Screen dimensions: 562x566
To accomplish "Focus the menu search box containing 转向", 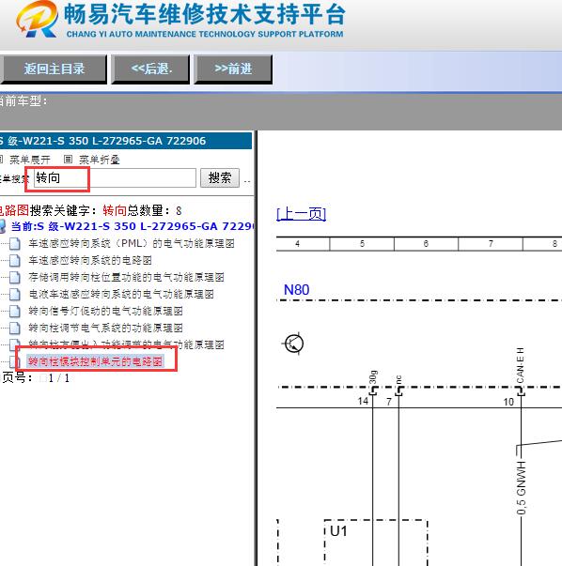I will [x=115, y=178].
